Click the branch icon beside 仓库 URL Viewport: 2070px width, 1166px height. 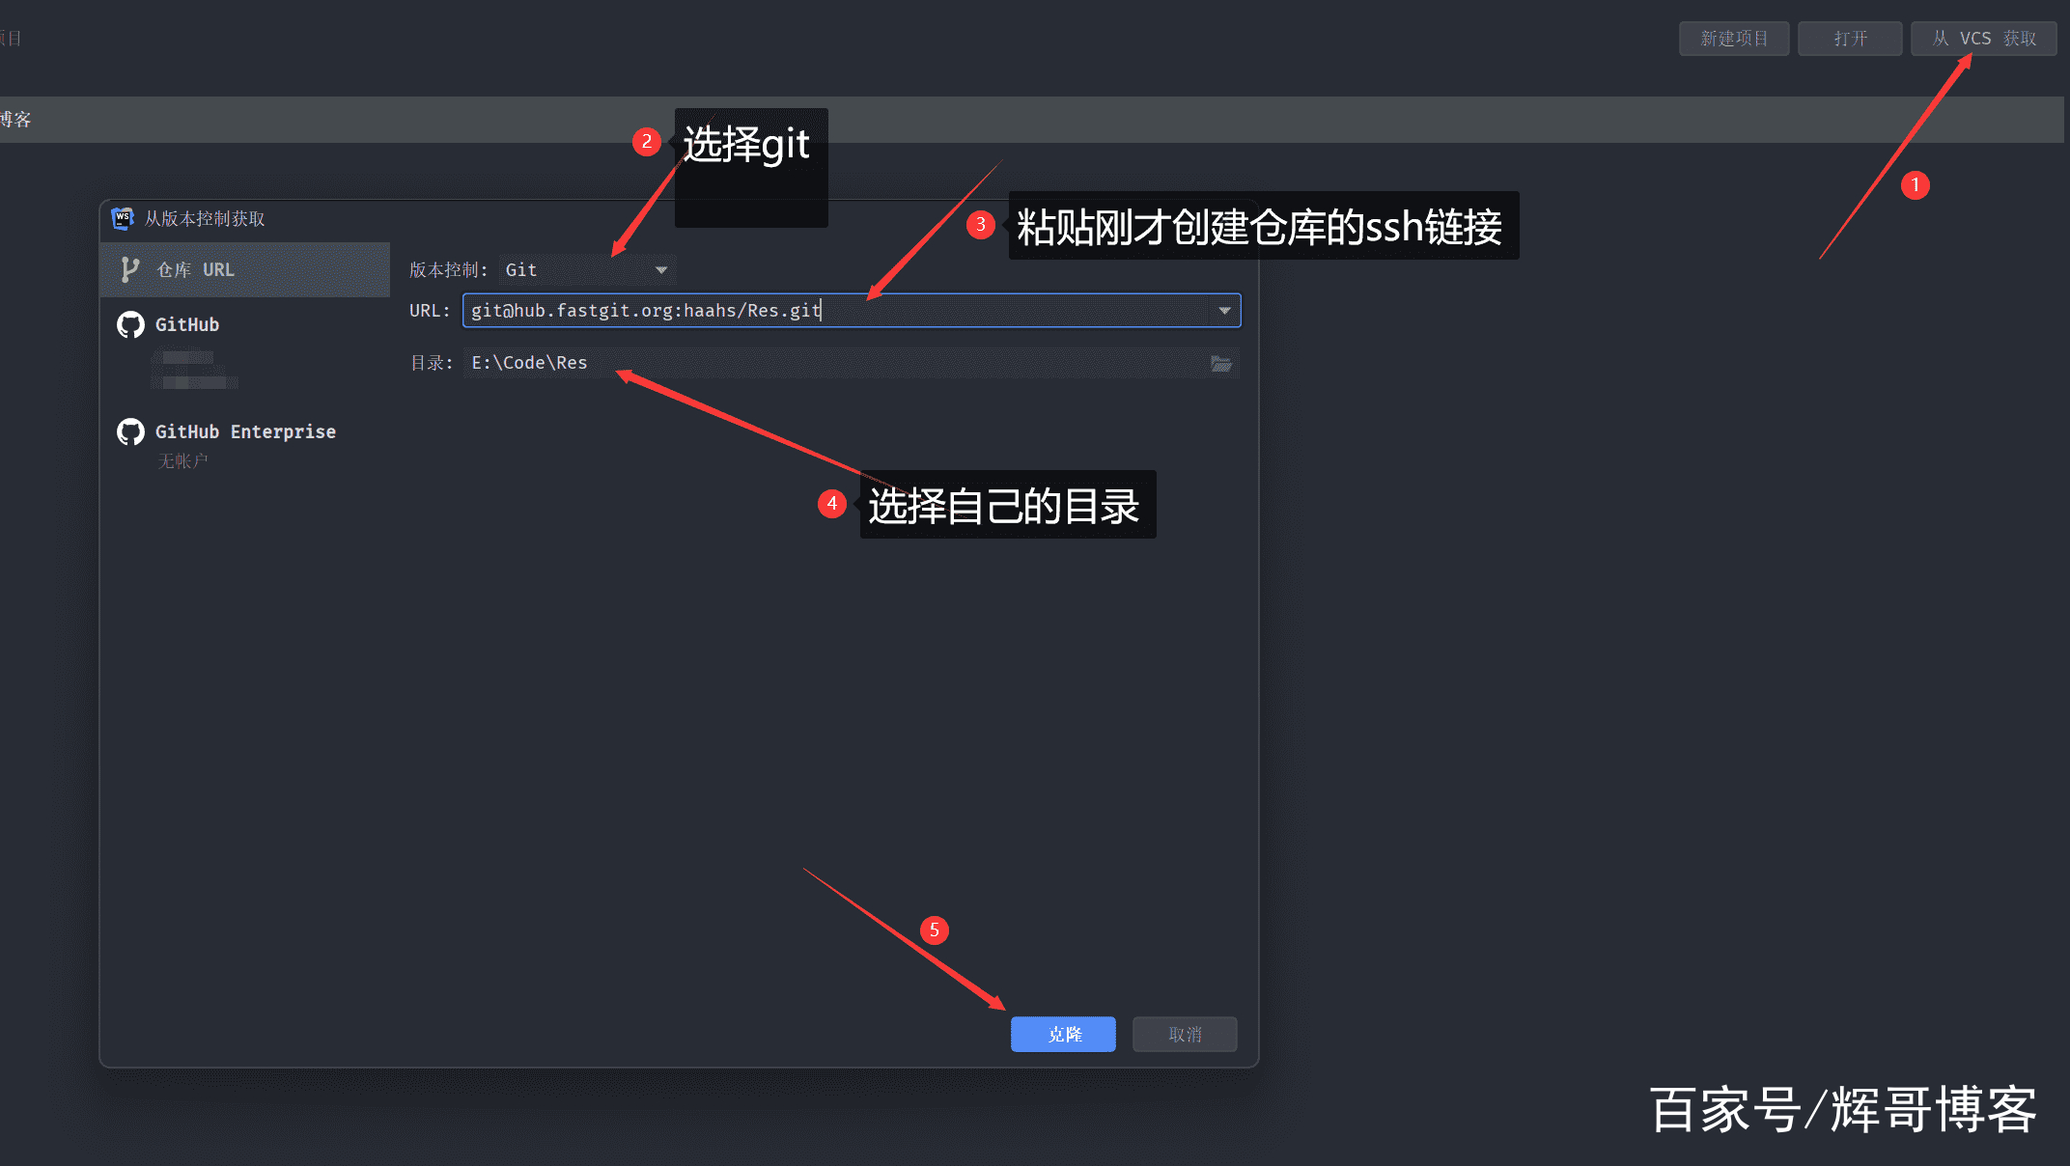click(129, 270)
